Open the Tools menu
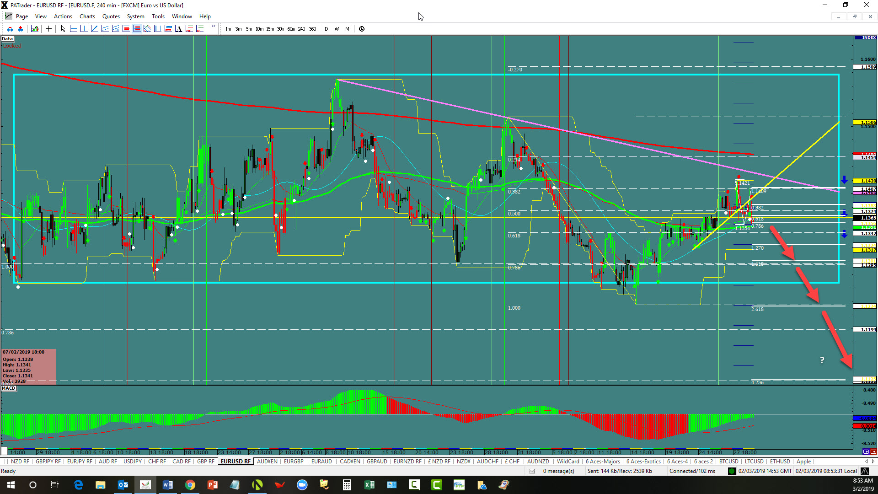878x494 pixels. (x=158, y=16)
